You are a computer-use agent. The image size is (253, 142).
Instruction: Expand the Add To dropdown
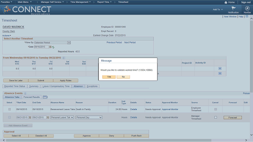point(218,9)
